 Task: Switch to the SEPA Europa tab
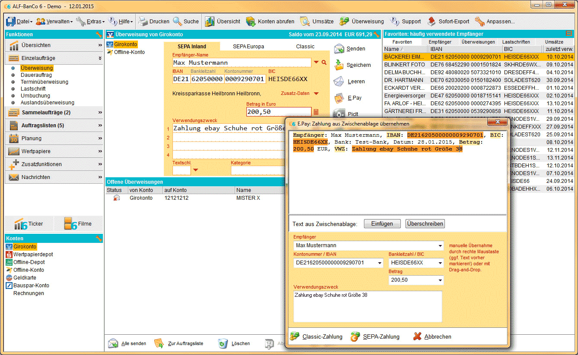point(248,47)
